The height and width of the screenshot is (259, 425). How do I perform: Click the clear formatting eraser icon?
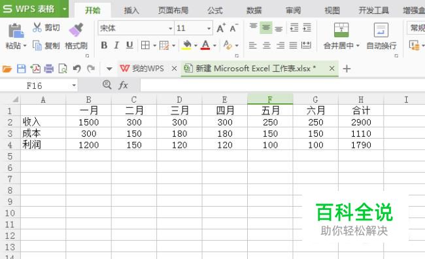228,45
